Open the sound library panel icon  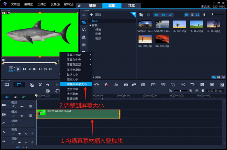tap(84, 30)
